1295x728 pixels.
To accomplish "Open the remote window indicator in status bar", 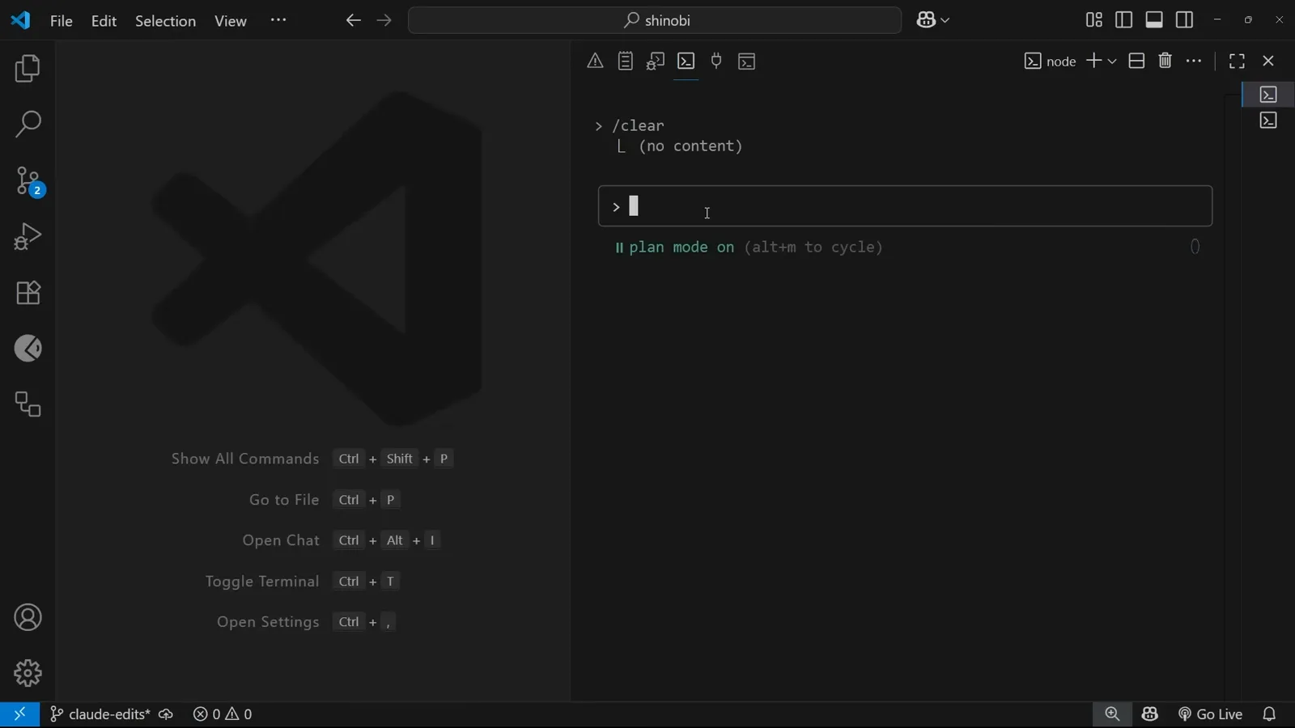I will (19, 714).
